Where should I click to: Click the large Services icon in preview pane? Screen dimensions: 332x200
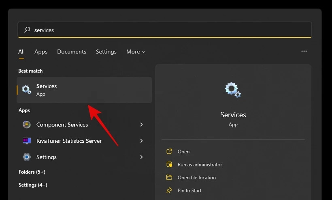(233, 90)
